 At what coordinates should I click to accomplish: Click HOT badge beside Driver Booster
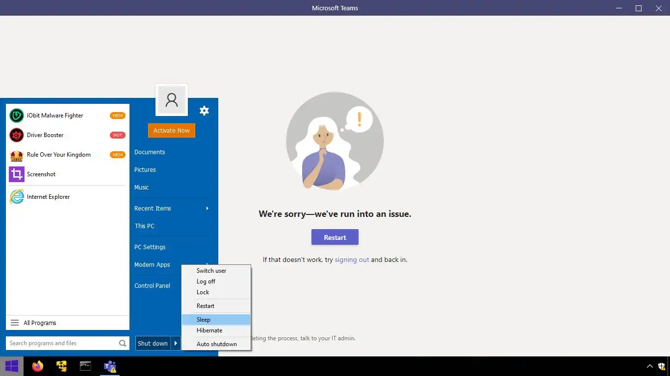coord(118,135)
